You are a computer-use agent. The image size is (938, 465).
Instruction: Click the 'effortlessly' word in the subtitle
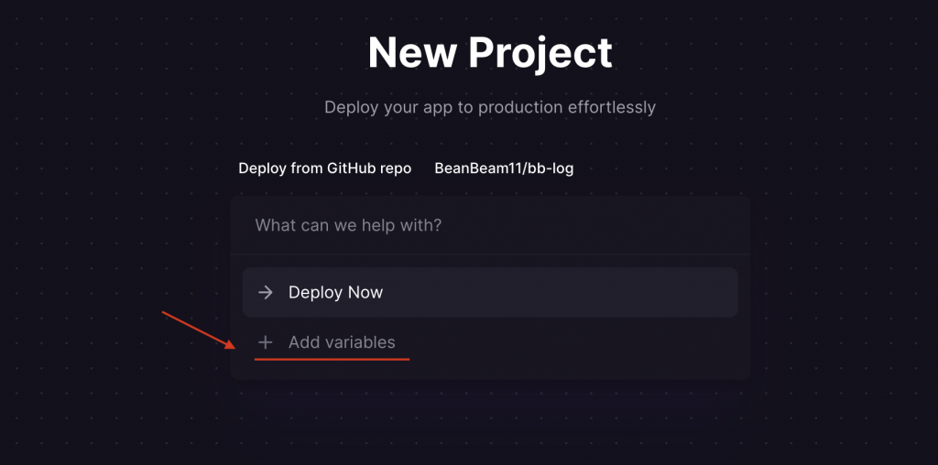[x=609, y=107]
